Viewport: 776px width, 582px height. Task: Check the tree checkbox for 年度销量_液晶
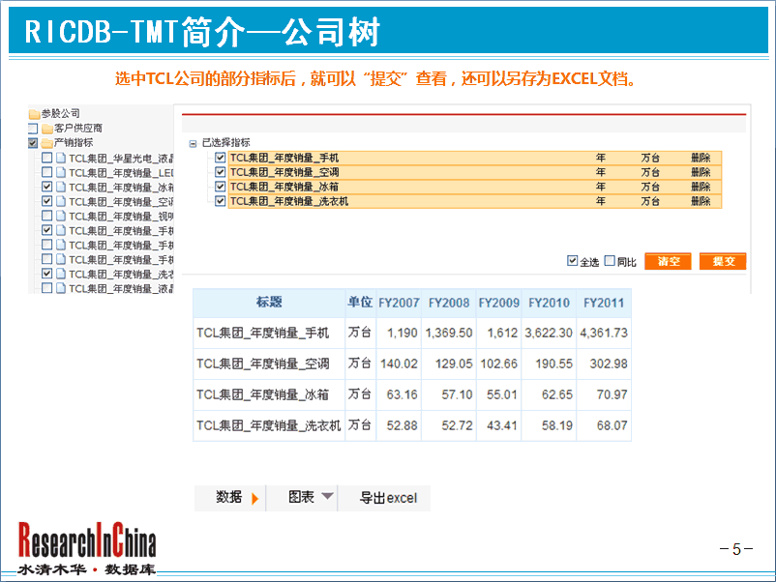tap(47, 288)
